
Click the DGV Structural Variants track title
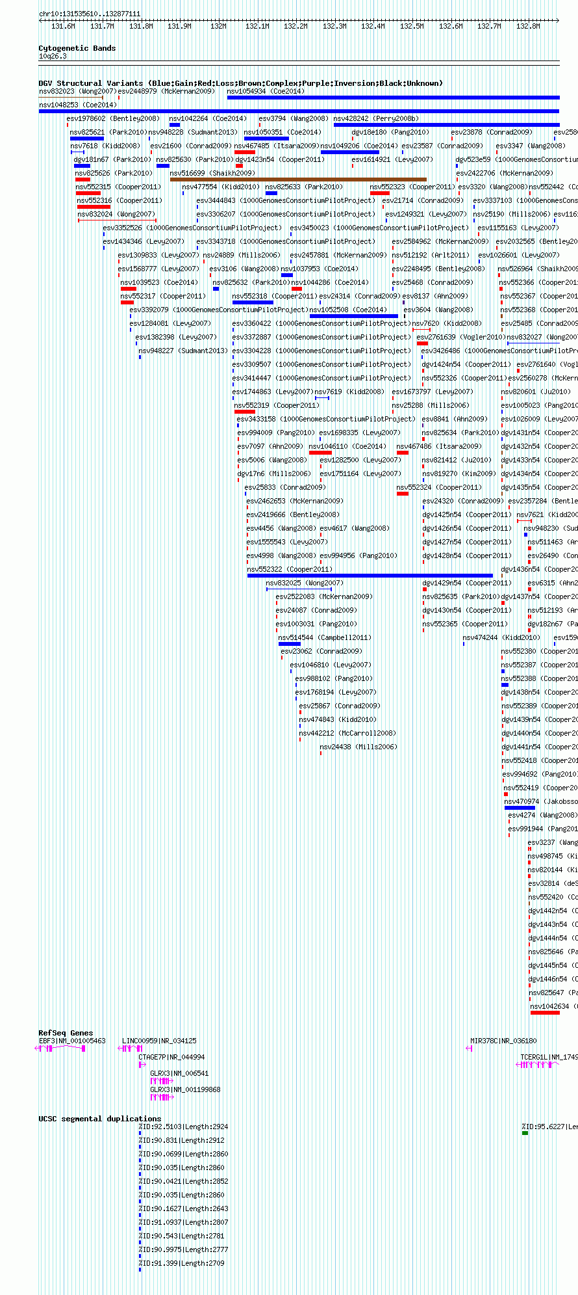(x=240, y=83)
